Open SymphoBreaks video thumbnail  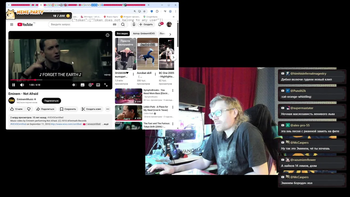click(x=129, y=96)
